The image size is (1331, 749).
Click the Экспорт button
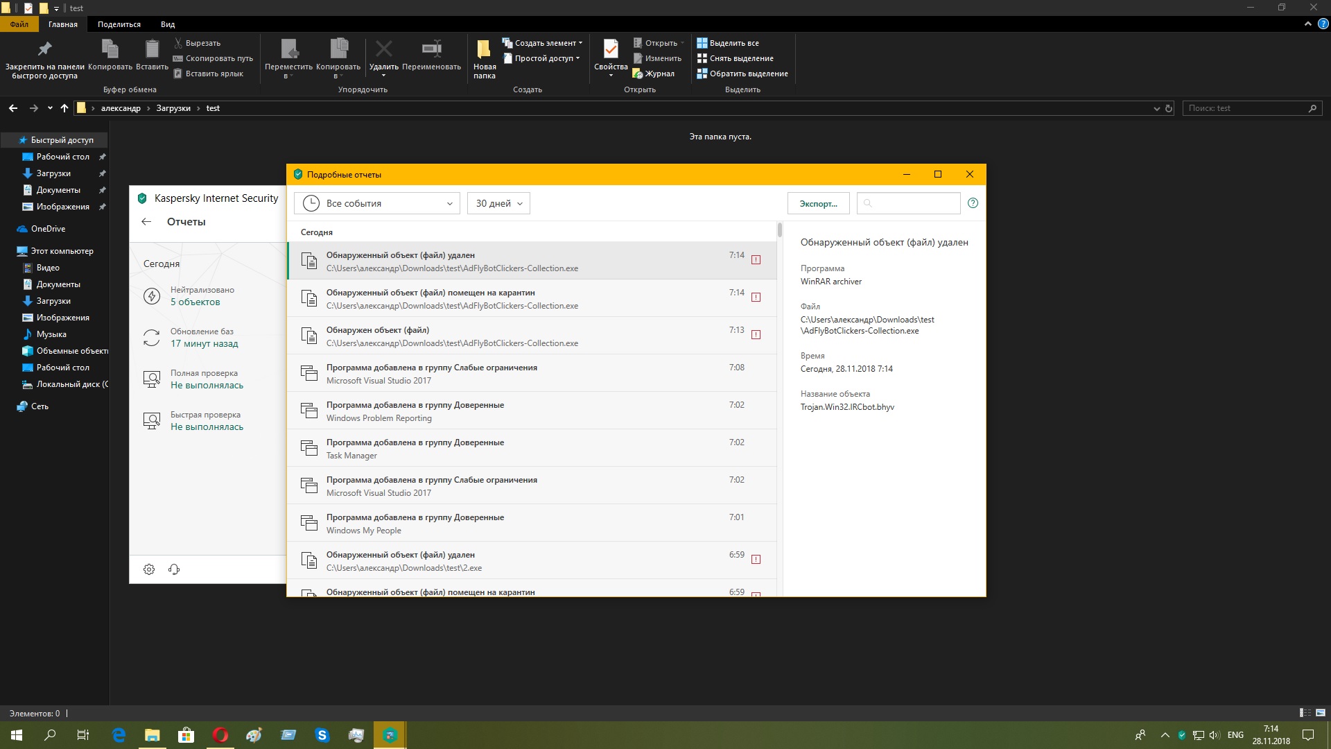click(818, 203)
